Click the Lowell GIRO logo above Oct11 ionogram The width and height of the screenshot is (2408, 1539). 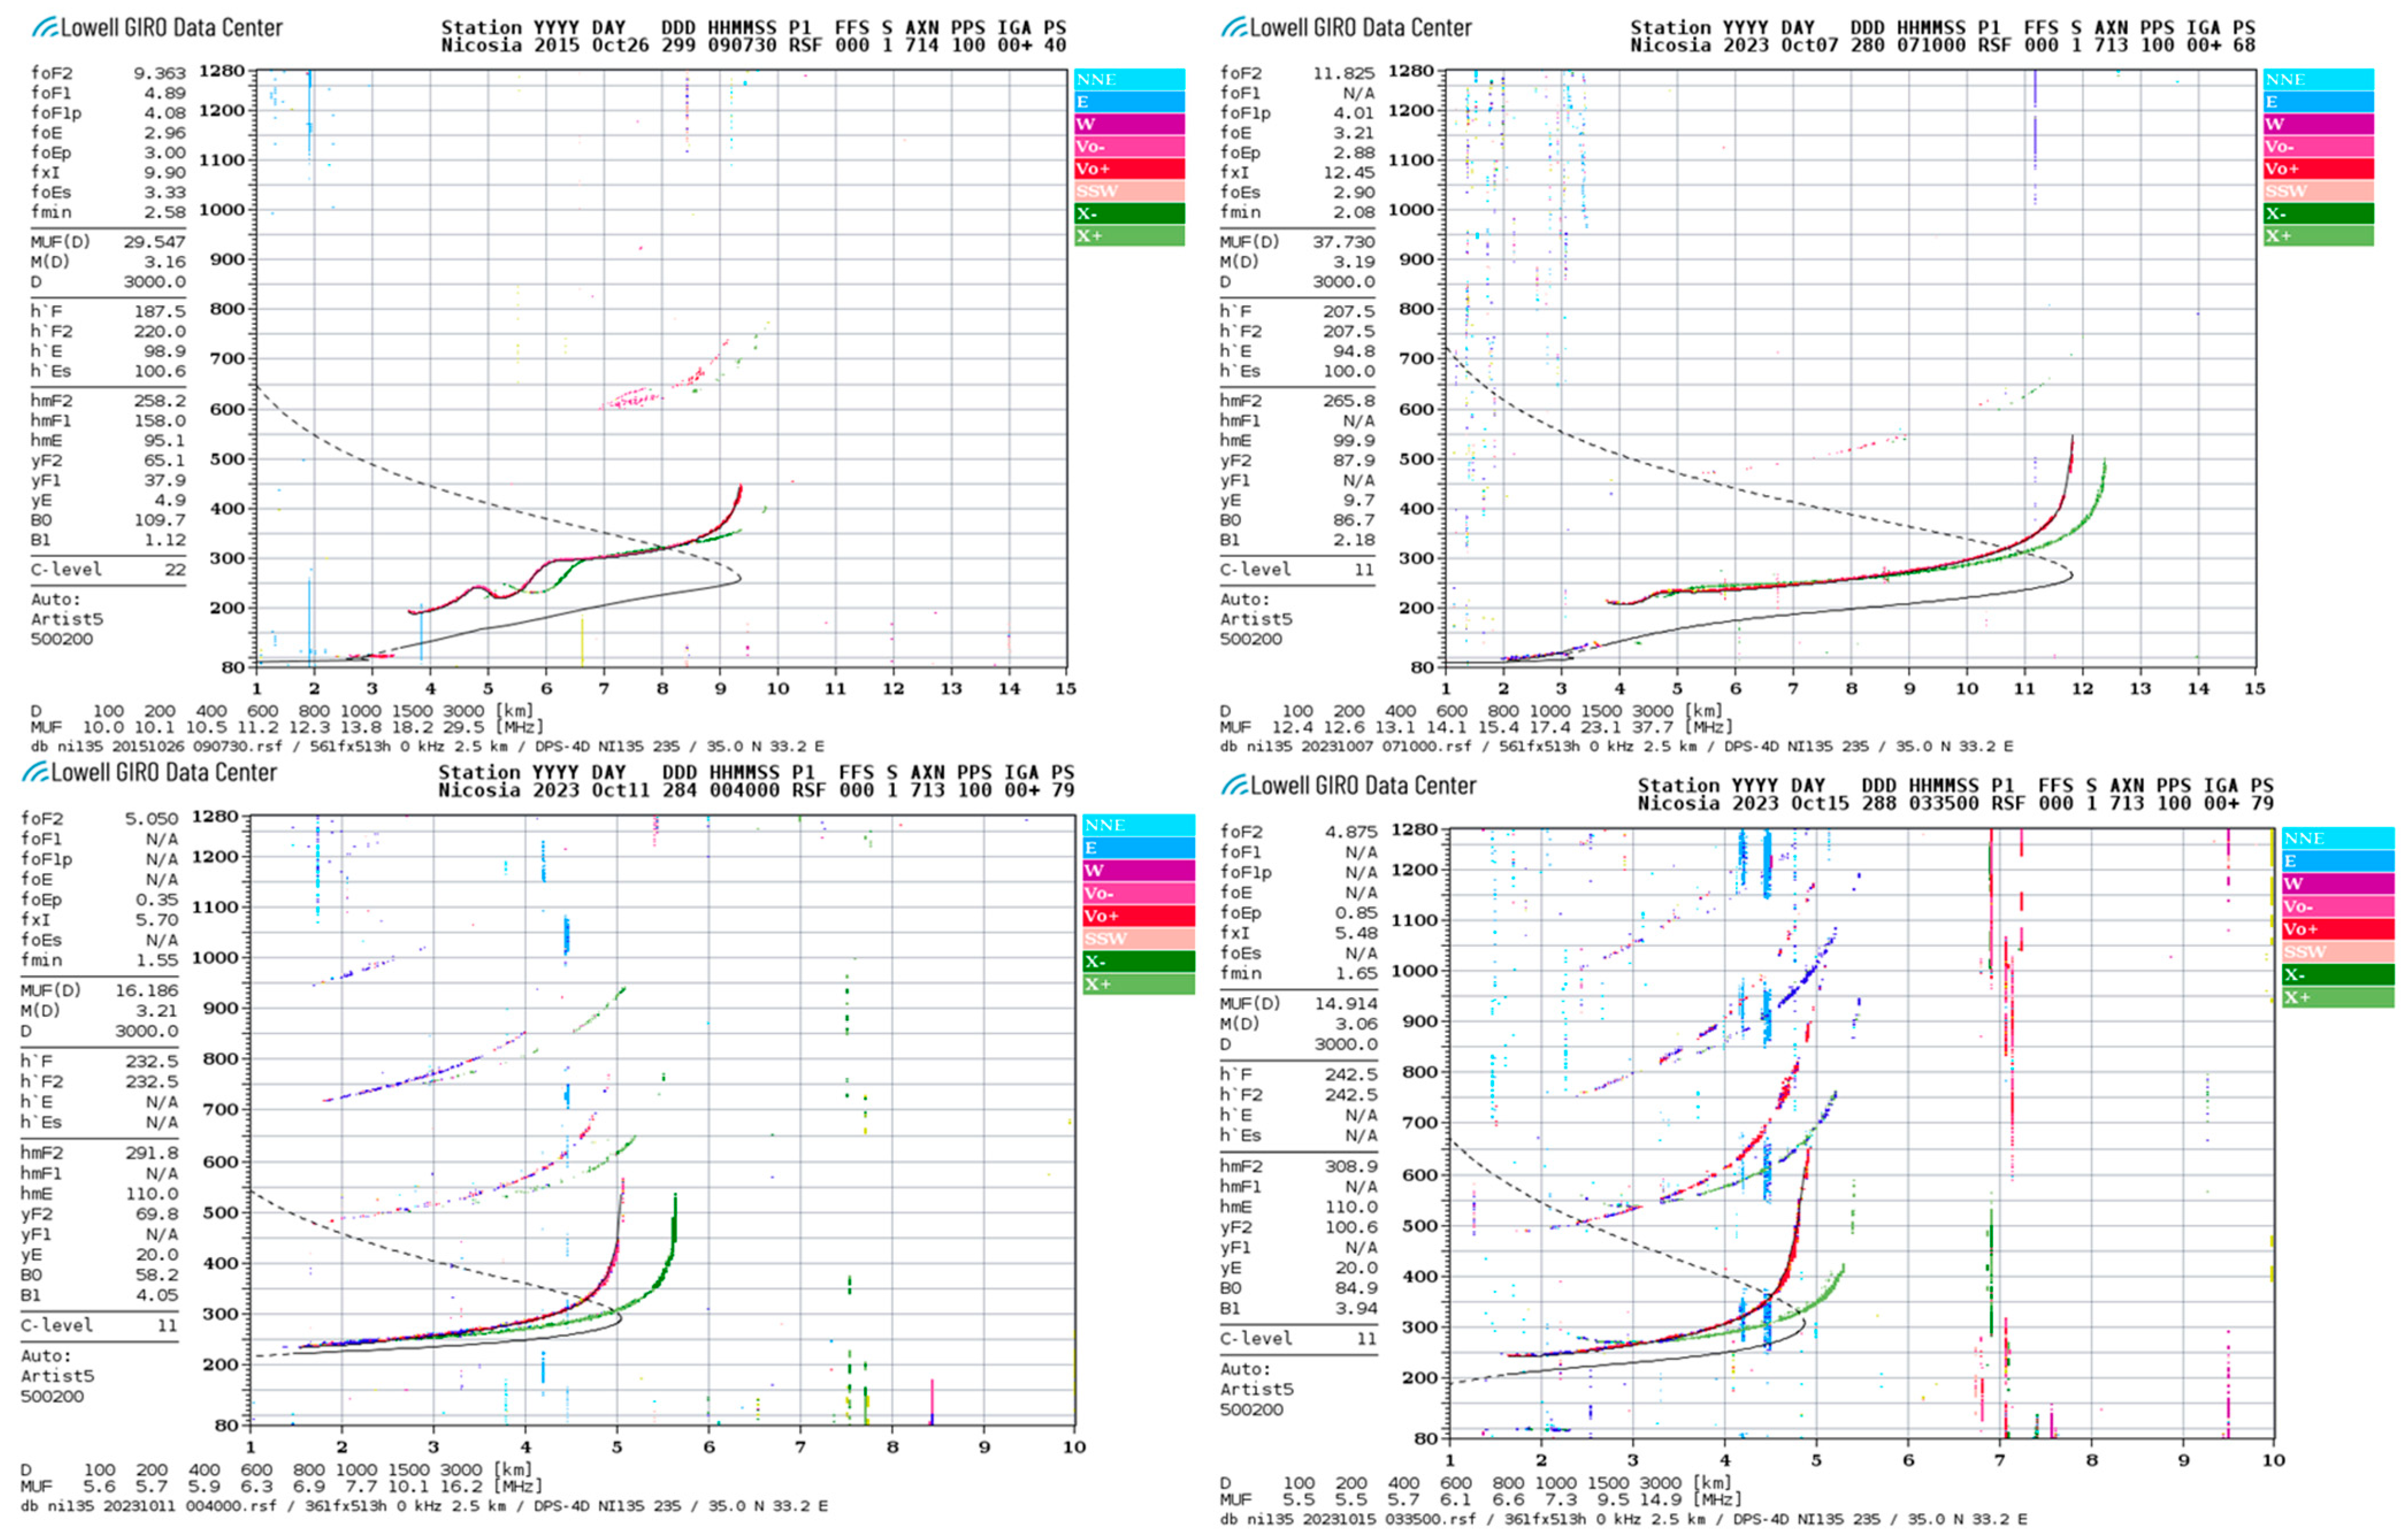(150, 773)
